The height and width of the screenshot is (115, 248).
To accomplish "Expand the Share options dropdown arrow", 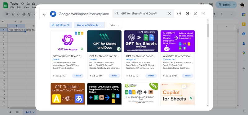I will coord(234,5).
